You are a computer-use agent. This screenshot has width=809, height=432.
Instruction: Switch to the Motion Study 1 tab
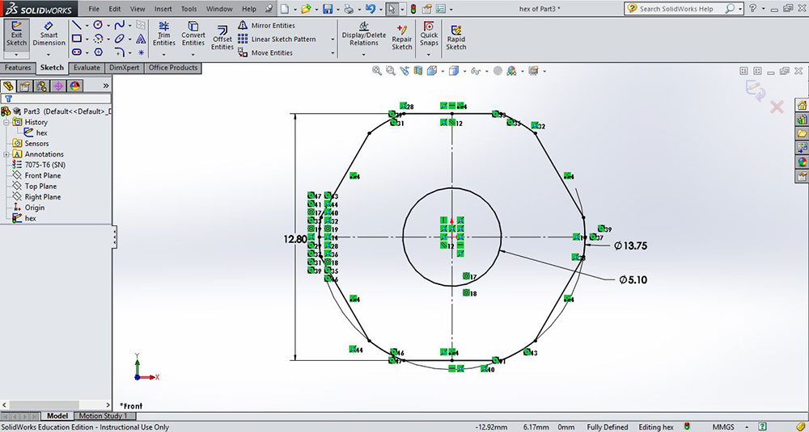point(102,416)
